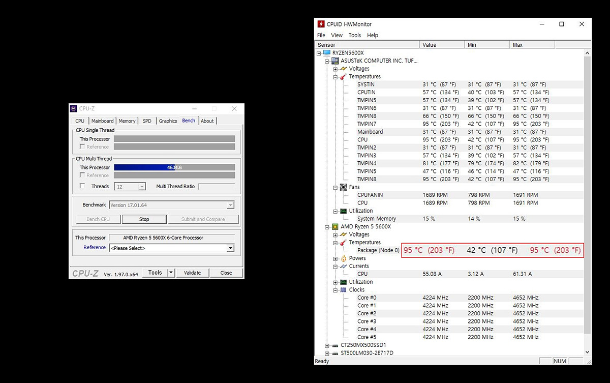Screen dimensions: 610x383
Task: Click the Currents wave icon
Action: pos(344,266)
